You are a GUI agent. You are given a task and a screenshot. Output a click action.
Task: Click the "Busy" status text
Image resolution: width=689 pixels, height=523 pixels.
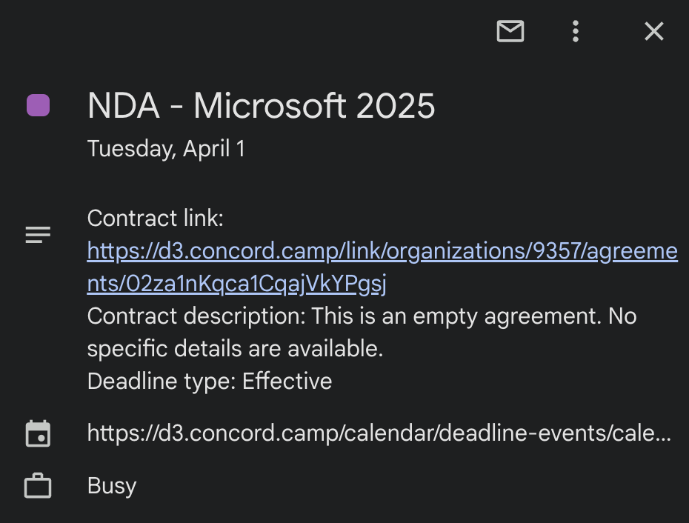click(x=112, y=487)
